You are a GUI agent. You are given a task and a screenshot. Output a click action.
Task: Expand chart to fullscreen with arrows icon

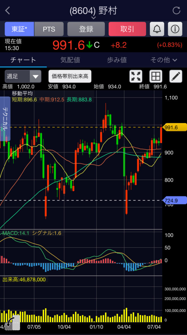136,76
